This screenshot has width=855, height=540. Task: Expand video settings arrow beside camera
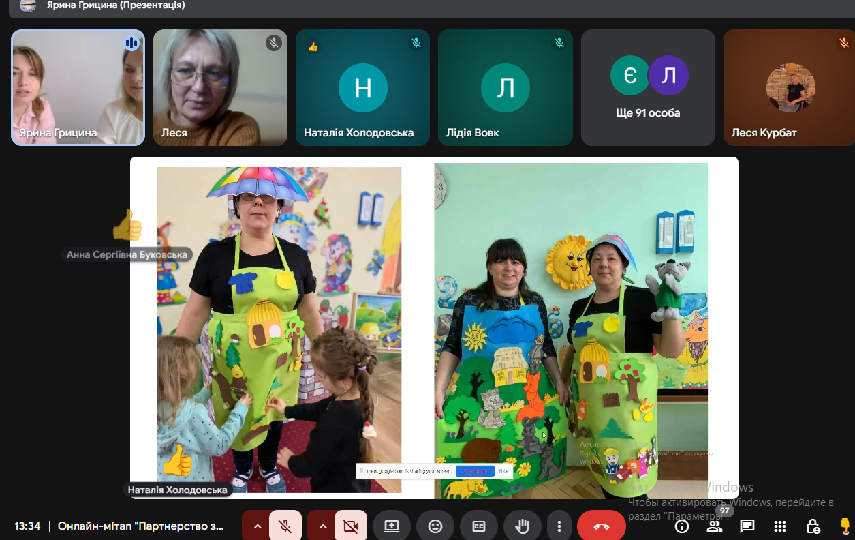tap(323, 526)
